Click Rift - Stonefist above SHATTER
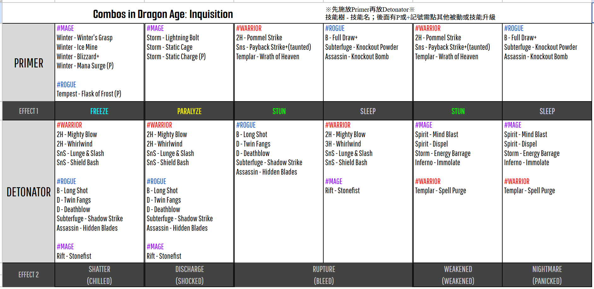 point(74,256)
